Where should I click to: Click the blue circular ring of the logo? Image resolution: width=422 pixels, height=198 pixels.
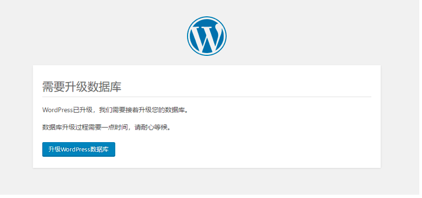207,18
